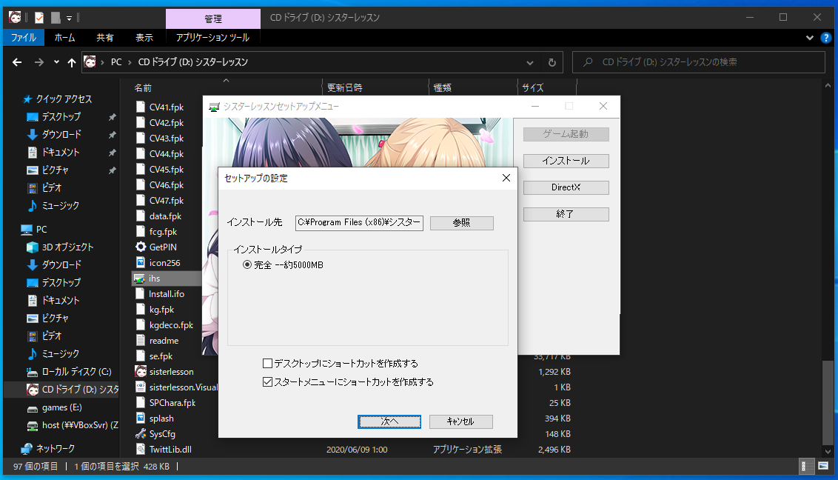This screenshot has height=480, width=838.
Task: Click the インストール先 path input field
Action: pyautogui.click(x=359, y=223)
